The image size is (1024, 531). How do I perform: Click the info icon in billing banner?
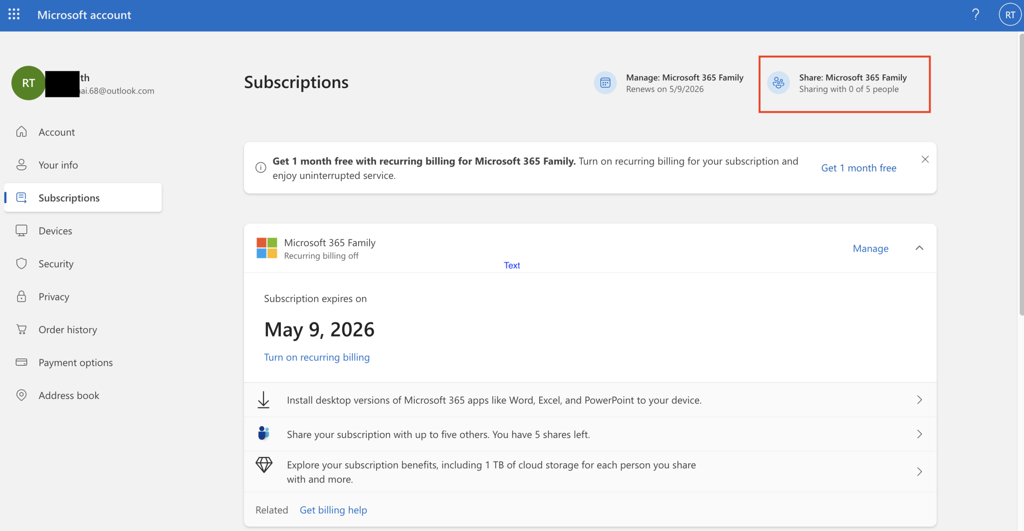(x=261, y=167)
